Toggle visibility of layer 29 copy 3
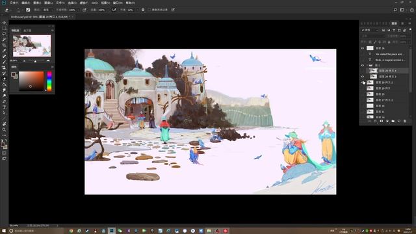Image resolution: width=416 pixels, height=234 pixels. click(363, 77)
